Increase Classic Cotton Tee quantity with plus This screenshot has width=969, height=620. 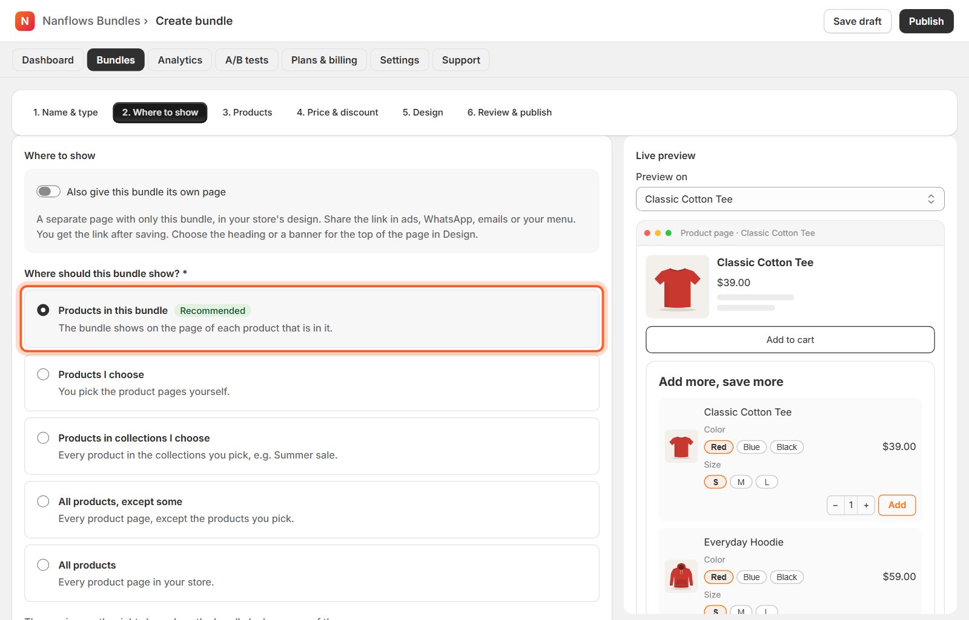tap(866, 505)
